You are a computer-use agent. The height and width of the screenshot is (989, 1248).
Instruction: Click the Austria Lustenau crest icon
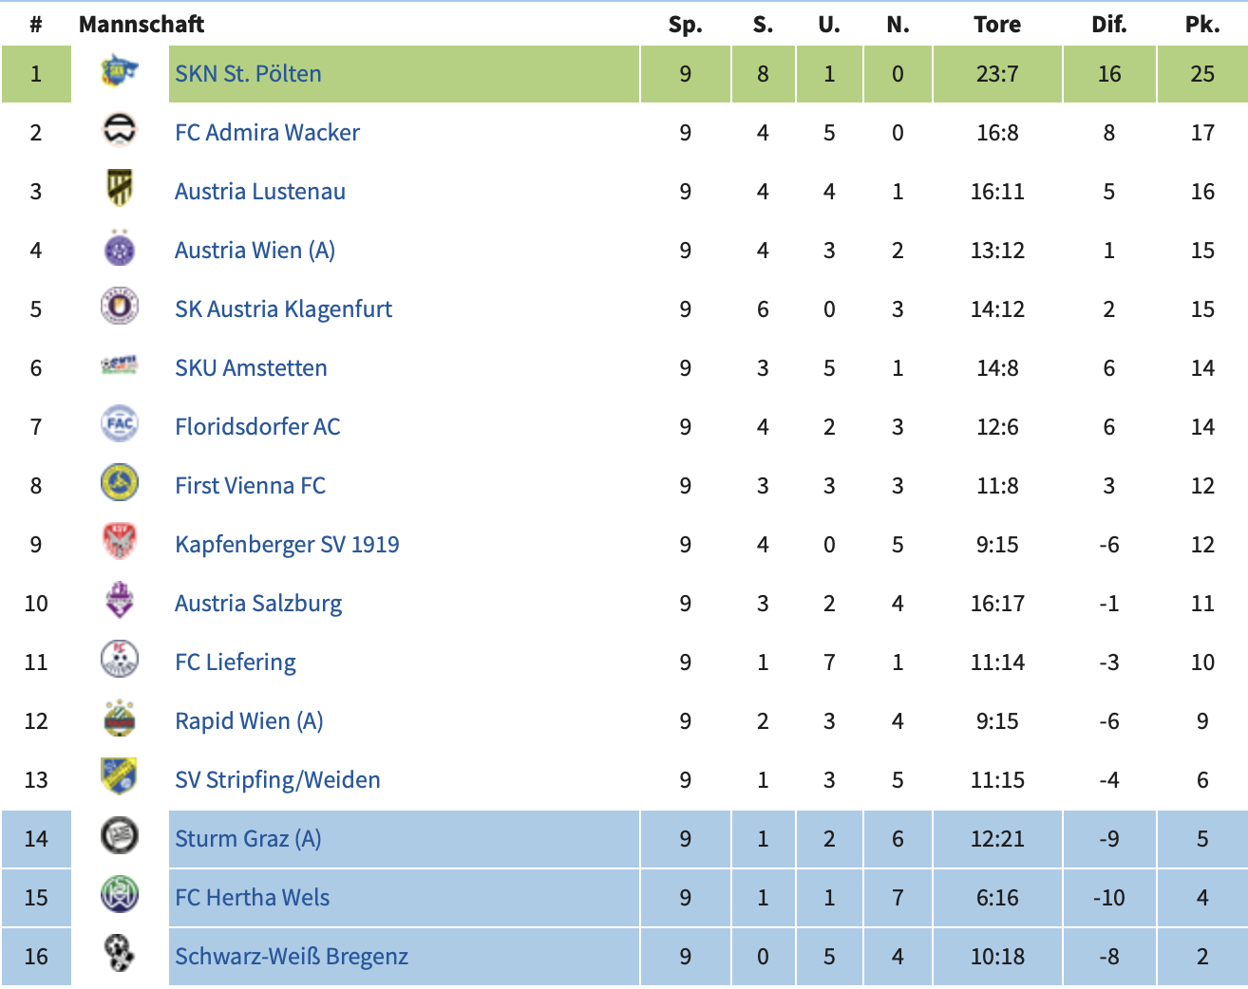click(x=120, y=190)
